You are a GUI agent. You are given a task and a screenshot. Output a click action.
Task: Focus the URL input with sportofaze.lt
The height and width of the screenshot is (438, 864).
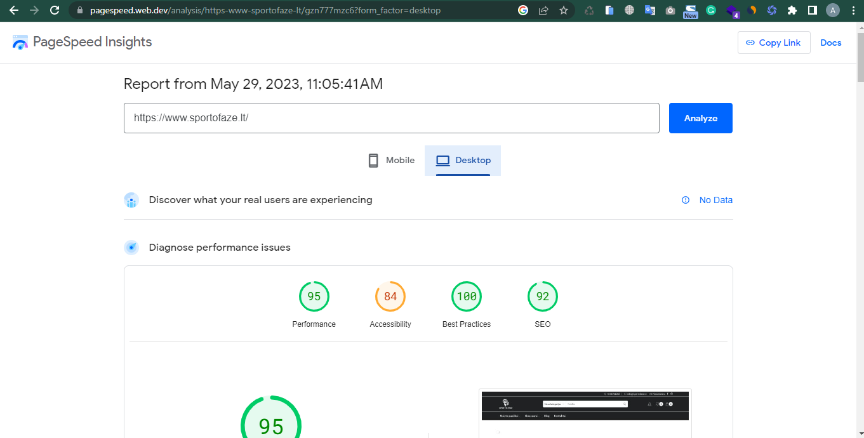point(392,118)
